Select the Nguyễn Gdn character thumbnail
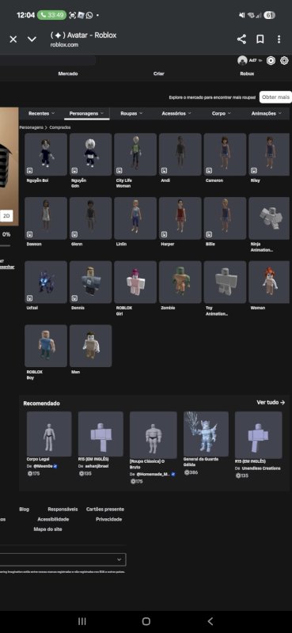 click(x=90, y=154)
